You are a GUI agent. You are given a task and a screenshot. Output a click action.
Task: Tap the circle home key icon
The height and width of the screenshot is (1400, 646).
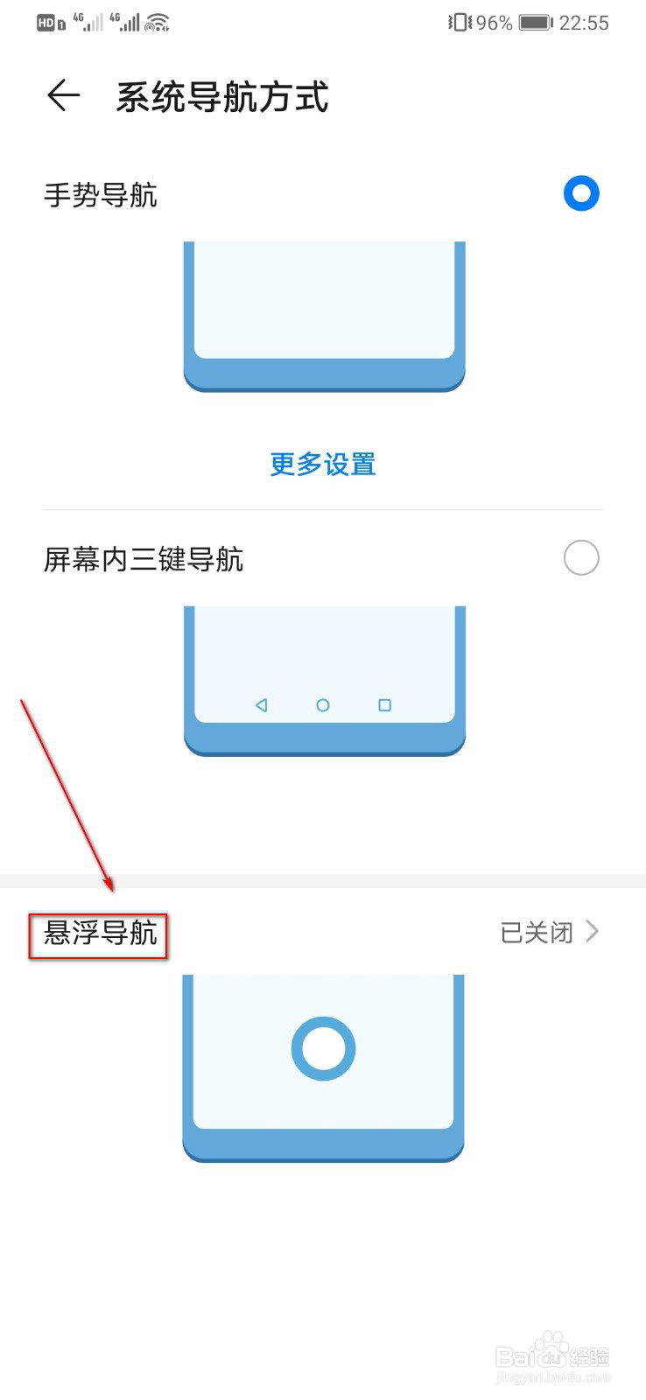pyautogui.click(x=323, y=705)
